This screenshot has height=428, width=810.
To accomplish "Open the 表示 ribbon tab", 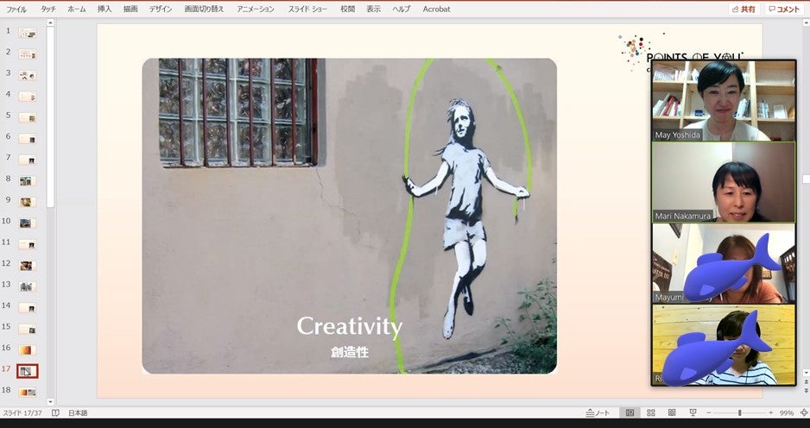I will pyautogui.click(x=374, y=9).
